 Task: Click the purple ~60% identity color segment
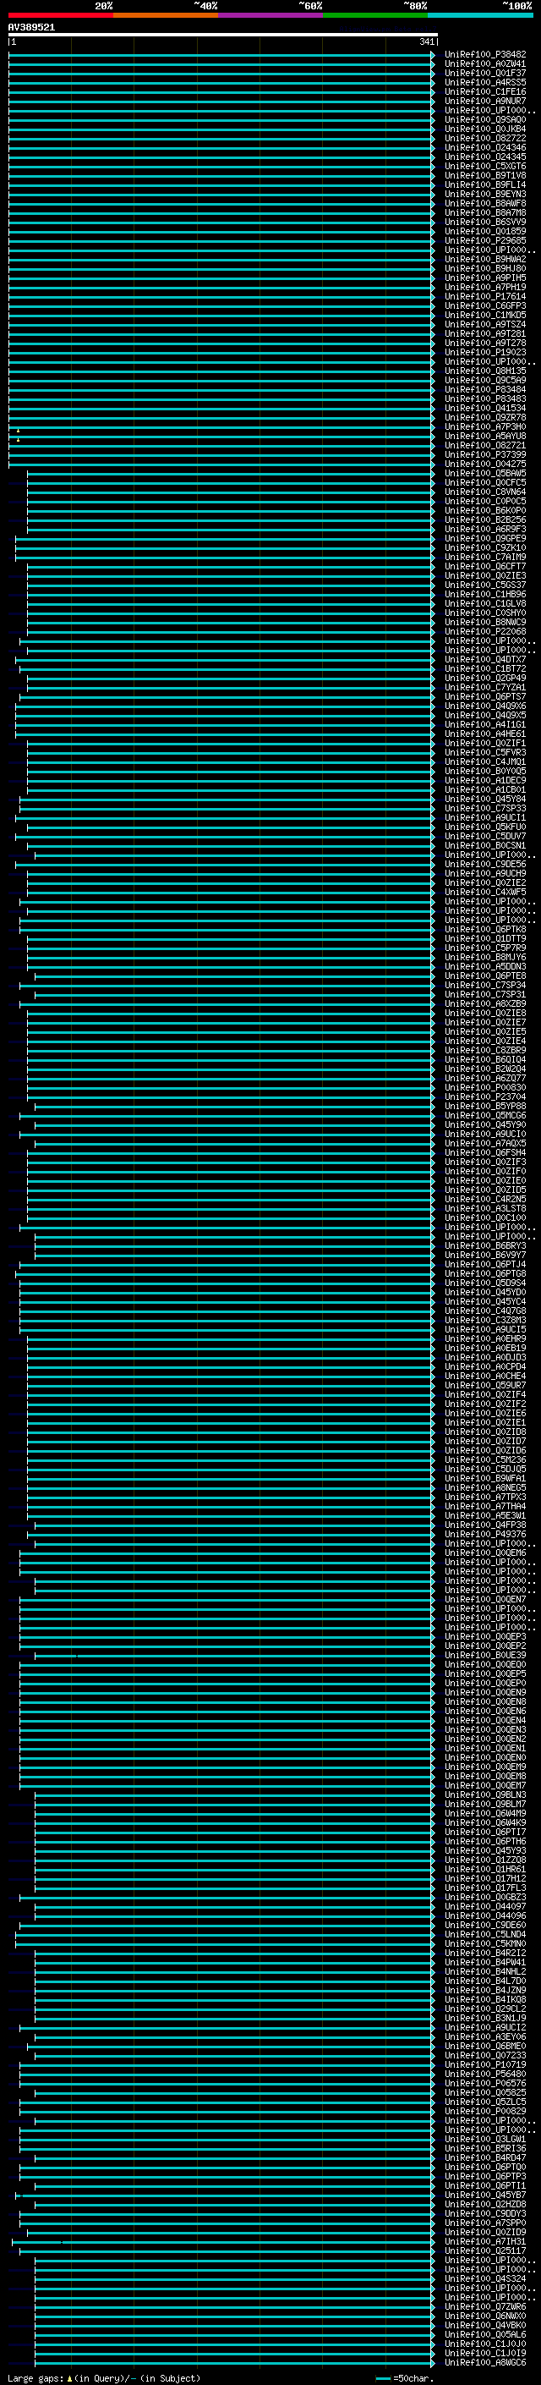(270, 15)
